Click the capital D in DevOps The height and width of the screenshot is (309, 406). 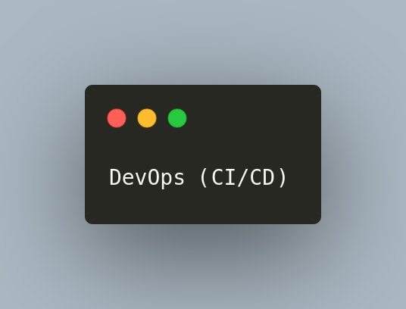click(x=114, y=177)
